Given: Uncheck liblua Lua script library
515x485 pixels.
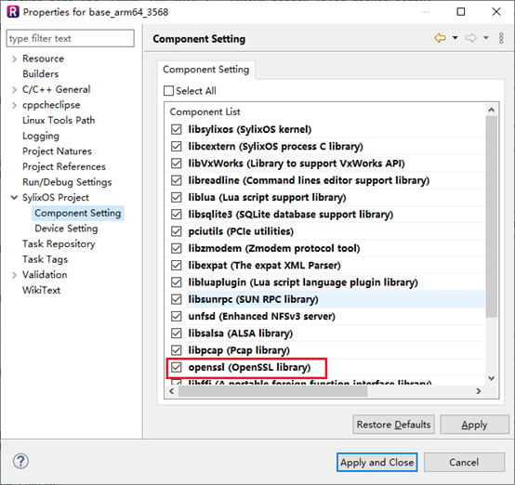Looking at the screenshot, I should point(177,197).
